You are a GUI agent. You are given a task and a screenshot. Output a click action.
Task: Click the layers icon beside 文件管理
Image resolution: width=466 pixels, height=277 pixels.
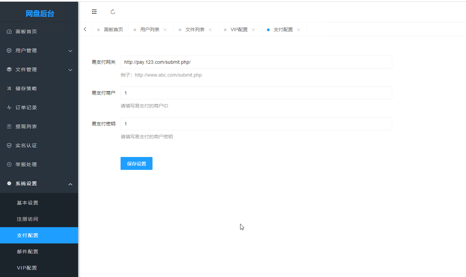click(9, 70)
